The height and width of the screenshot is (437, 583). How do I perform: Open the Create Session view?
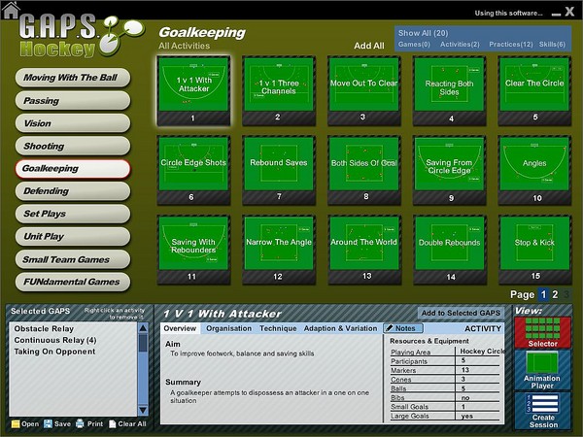pos(544,409)
